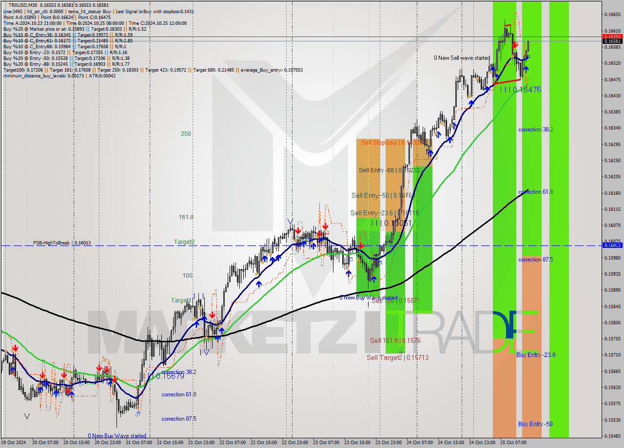Click the 'Target100: 0.17206' targets summary line
The image size is (624, 448).
pos(153,70)
